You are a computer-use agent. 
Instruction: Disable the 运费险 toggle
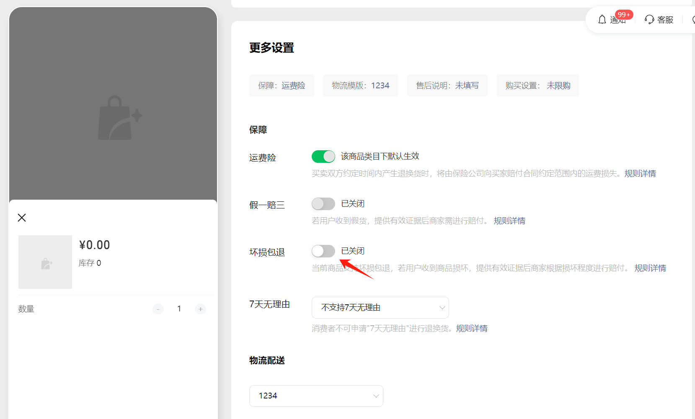tap(323, 156)
